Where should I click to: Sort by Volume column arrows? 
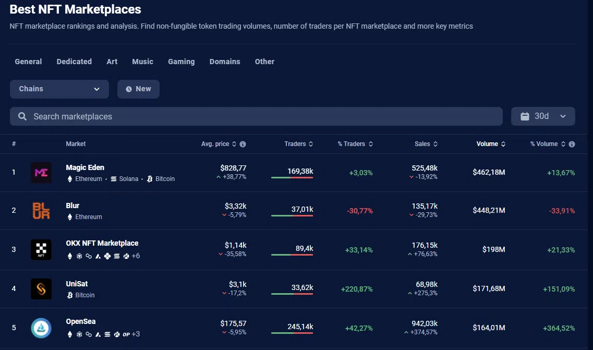pyautogui.click(x=503, y=144)
